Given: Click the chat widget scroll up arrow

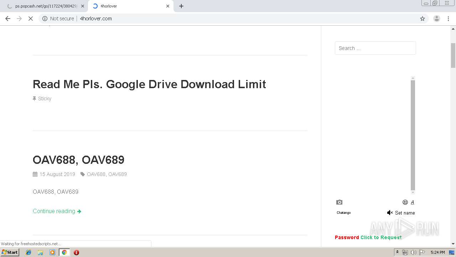Looking at the screenshot, I should pyautogui.click(x=413, y=78).
